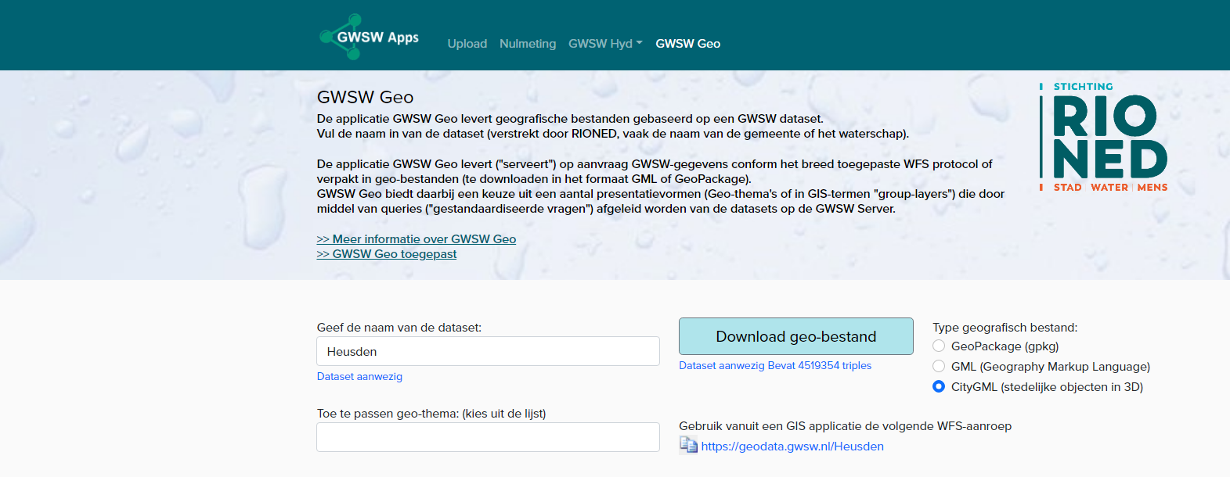Select the GeoPackage (gpkg) radio option
1230x477 pixels.
[x=939, y=346]
